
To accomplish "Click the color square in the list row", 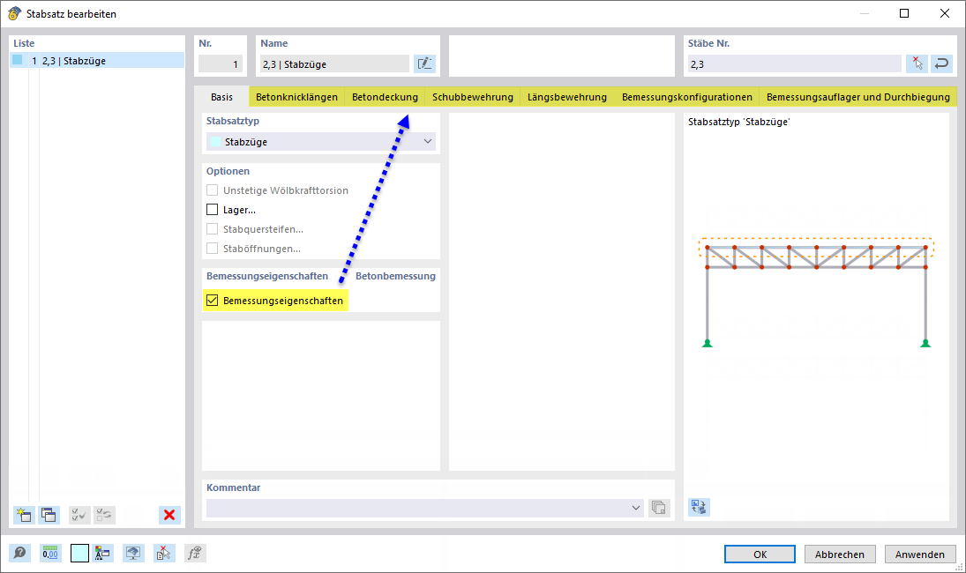I will 18,60.
